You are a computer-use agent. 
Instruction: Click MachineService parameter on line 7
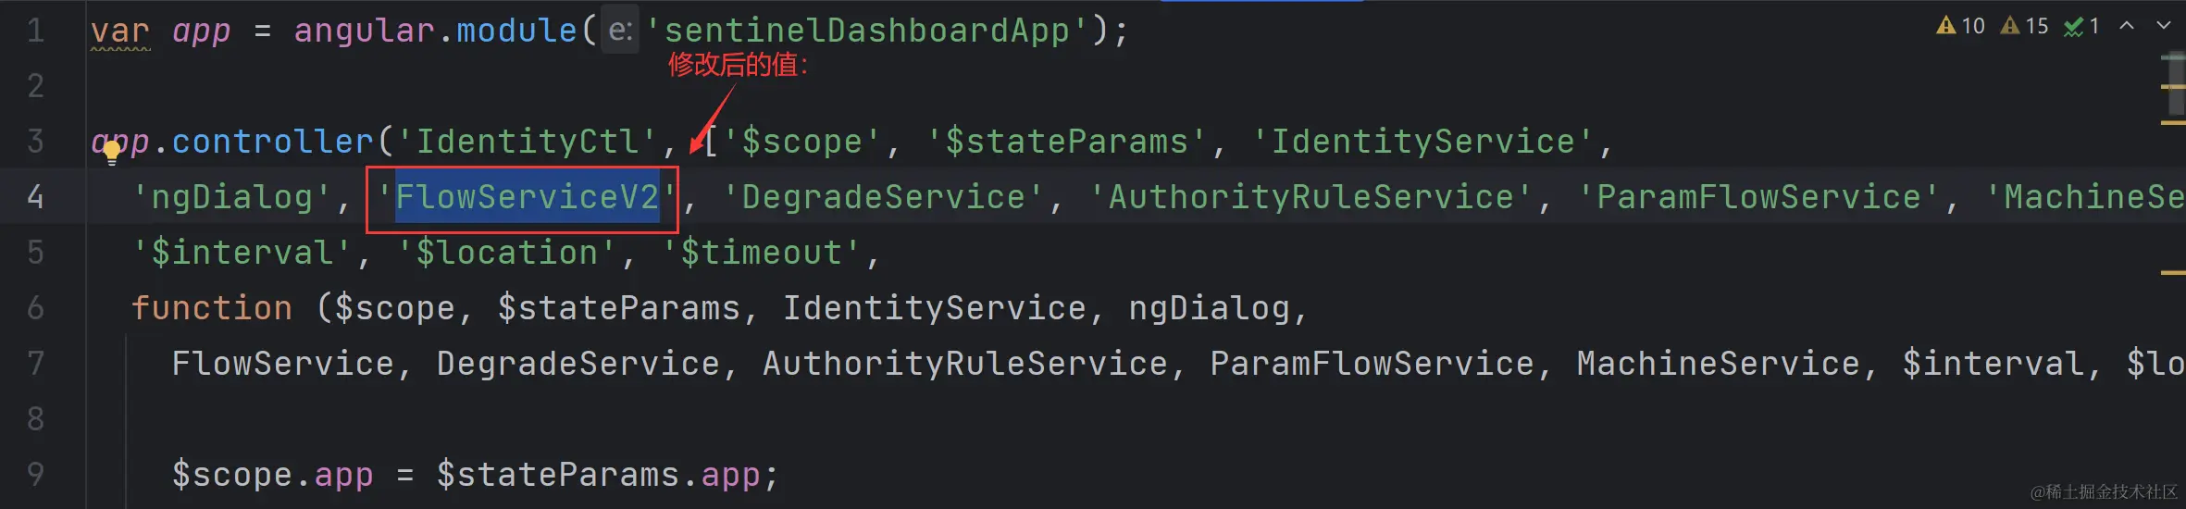pyautogui.click(x=1719, y=364)
